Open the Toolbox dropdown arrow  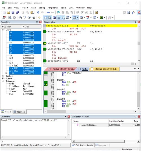[x=113, y=18]
